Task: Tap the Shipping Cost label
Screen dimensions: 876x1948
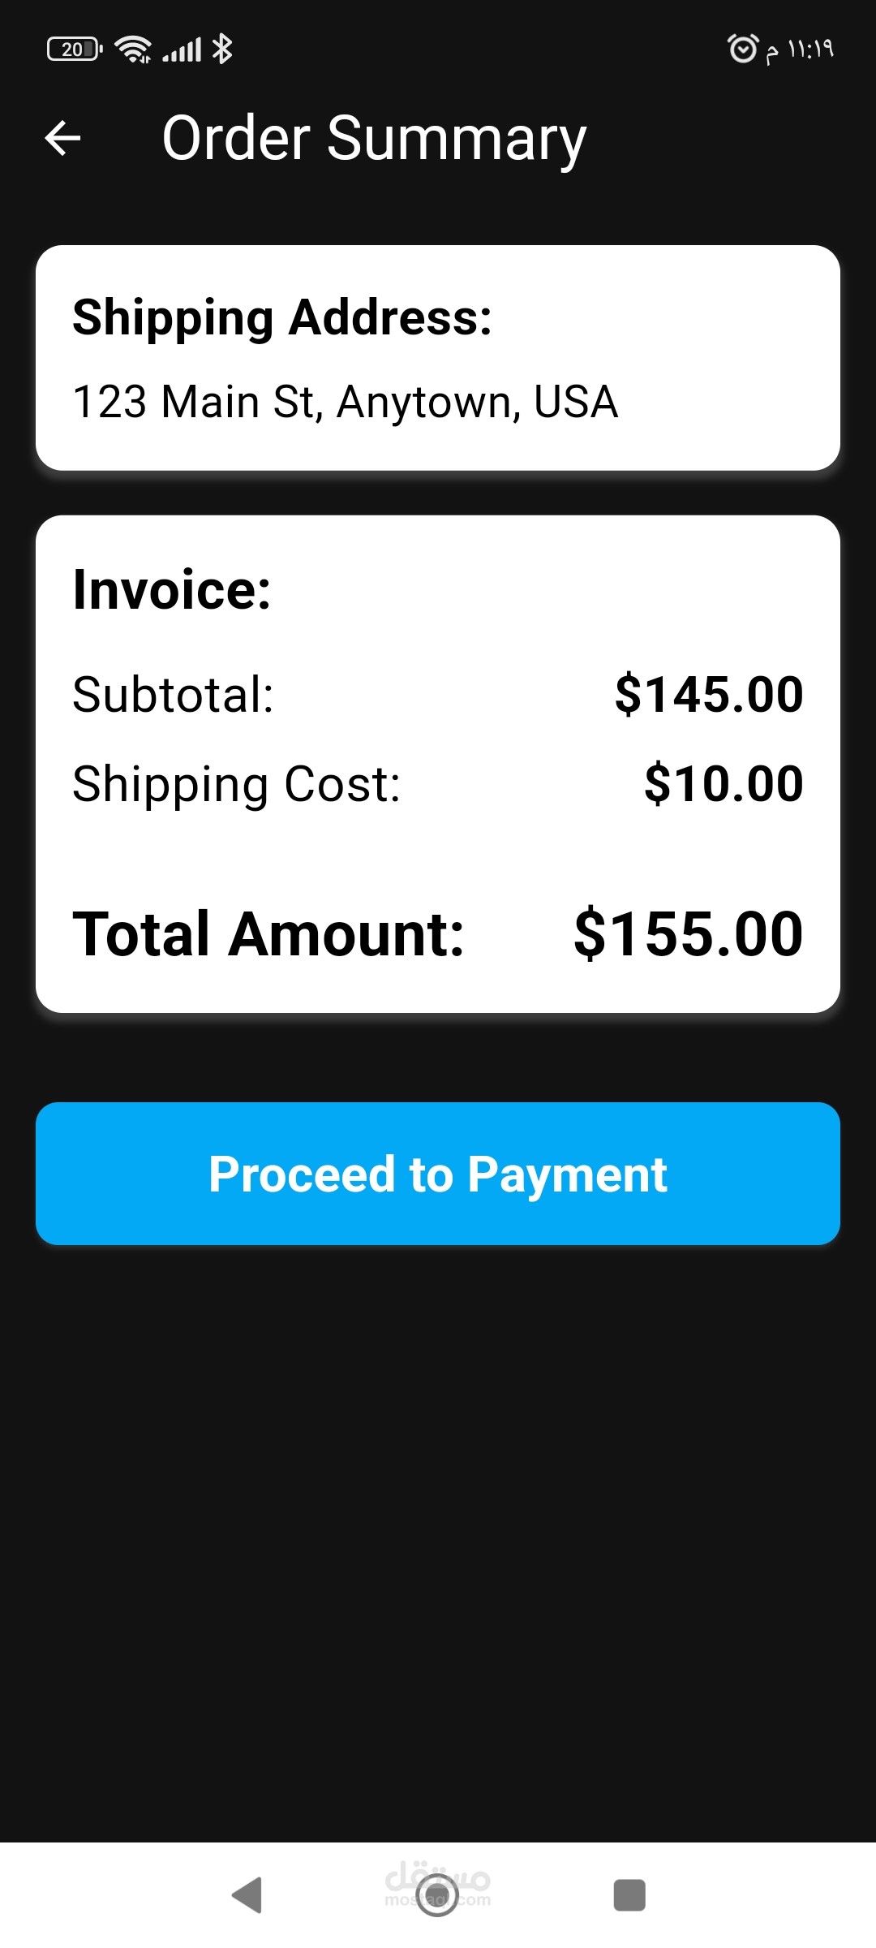Action: (237, 785)
